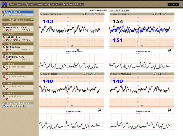Click the patient icon in Bed 2 HARRIS header

pyautogui.click(x=111, y=14)
